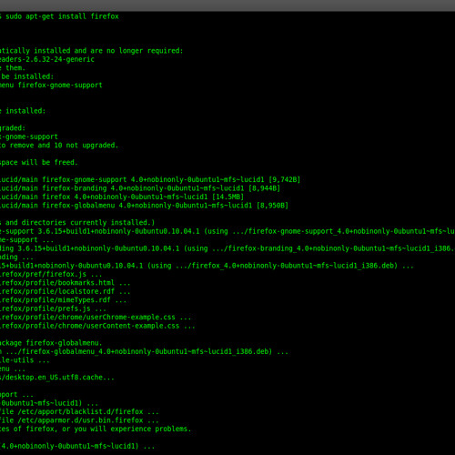Click the 'le-utils ...' line

pyautogui.click(x=25, y=360)
